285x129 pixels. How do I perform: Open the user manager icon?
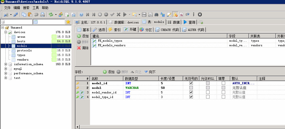tap(60, 14)
